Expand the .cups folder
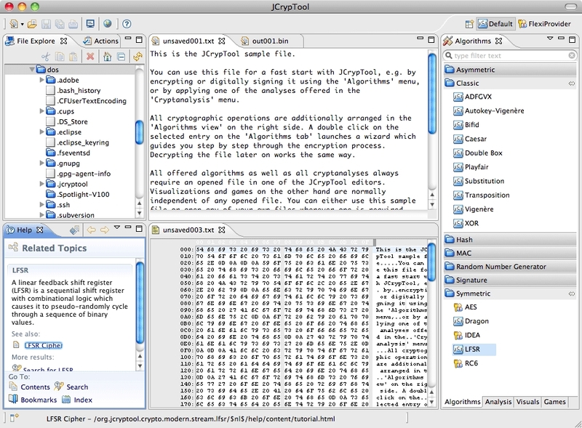The width and height of the screenshot is (582, 428). (x=42, y=111)
